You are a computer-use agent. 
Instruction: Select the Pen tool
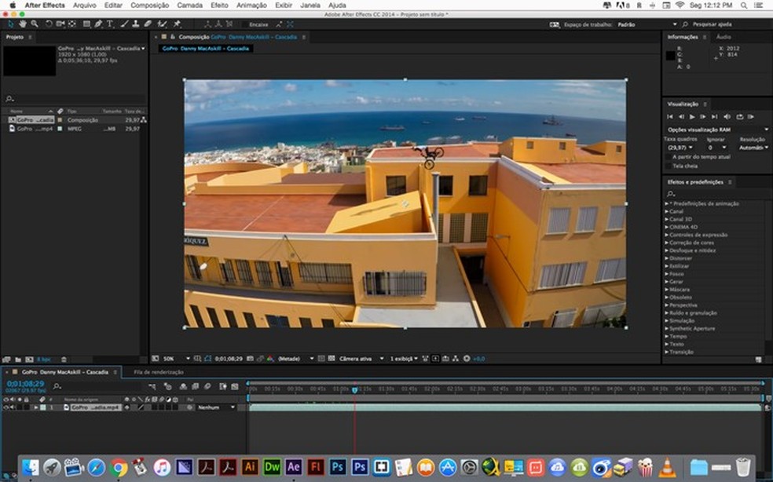tap(98, 24)
